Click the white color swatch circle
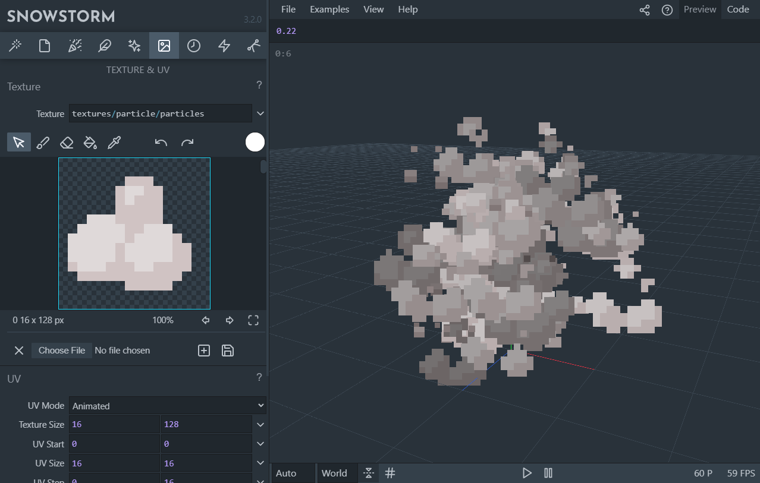The height and width of the screenshot is (483, 760). tap(255, 142)
